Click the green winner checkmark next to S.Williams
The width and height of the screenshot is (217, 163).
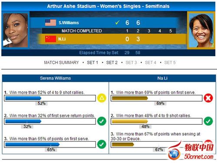tap(117, 23)
